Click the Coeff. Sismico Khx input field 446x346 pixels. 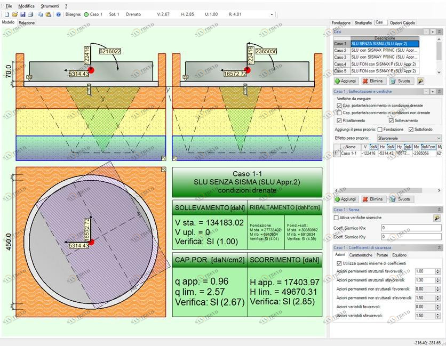pyautogui.click(x=411, y=228)
